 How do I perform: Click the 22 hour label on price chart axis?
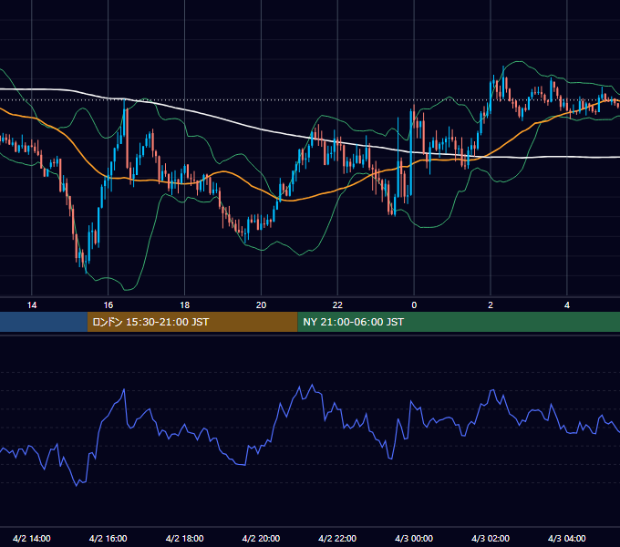point(337,305)
